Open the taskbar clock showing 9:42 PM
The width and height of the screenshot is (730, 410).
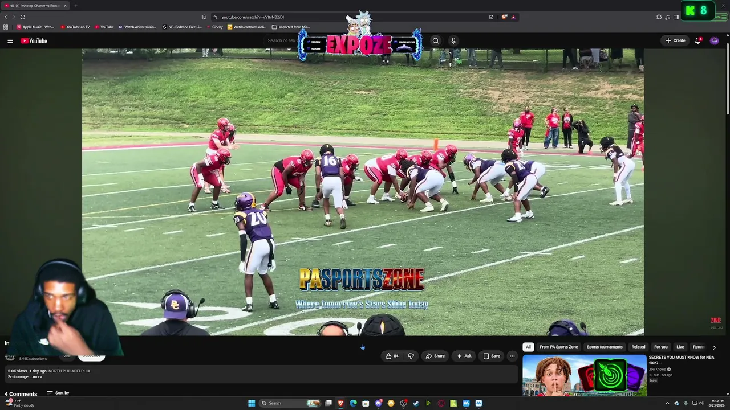717,403
